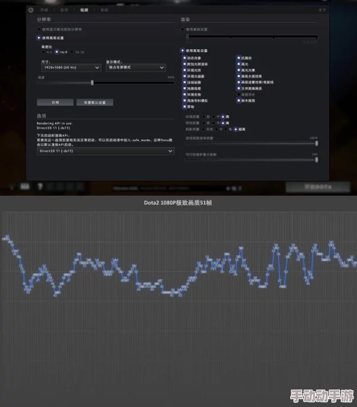Open the Direct3D 11 (-dx11) API dropdown
Viewport: 357px width, 407px height.
click(106, 151)
